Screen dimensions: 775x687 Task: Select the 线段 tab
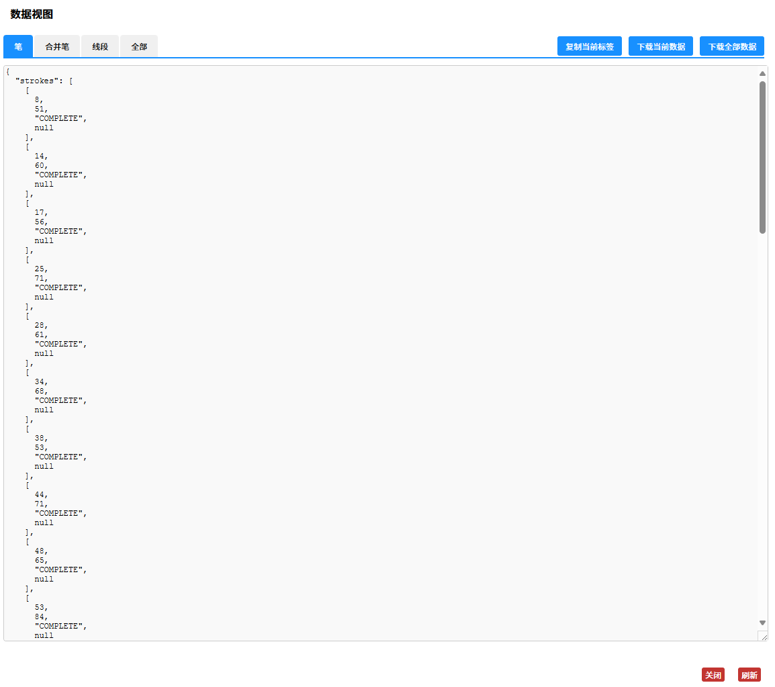point(100,47)
